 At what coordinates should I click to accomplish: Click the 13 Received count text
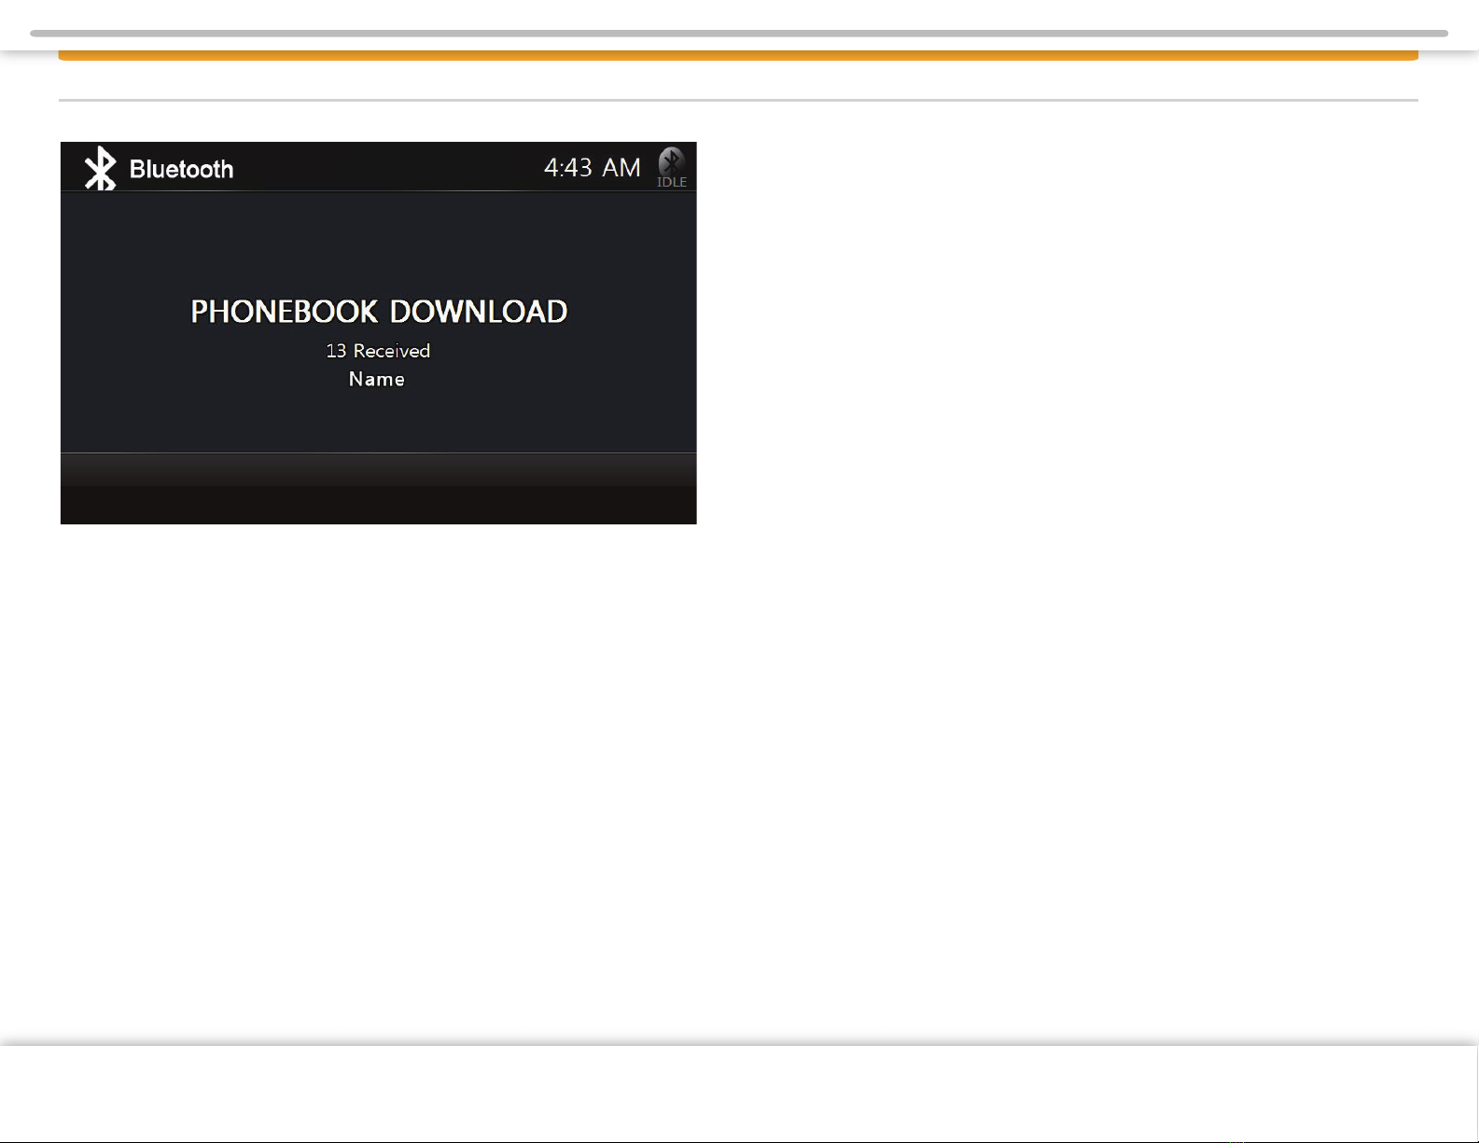click(378, 351)
